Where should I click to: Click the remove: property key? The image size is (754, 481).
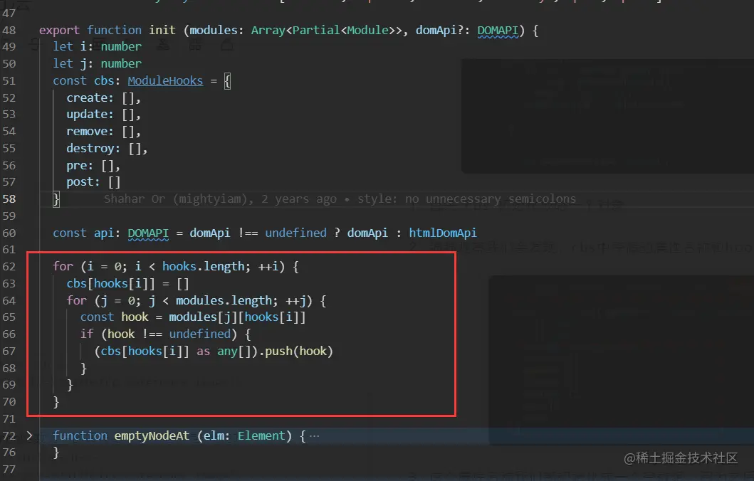click(x=90, y=131)
